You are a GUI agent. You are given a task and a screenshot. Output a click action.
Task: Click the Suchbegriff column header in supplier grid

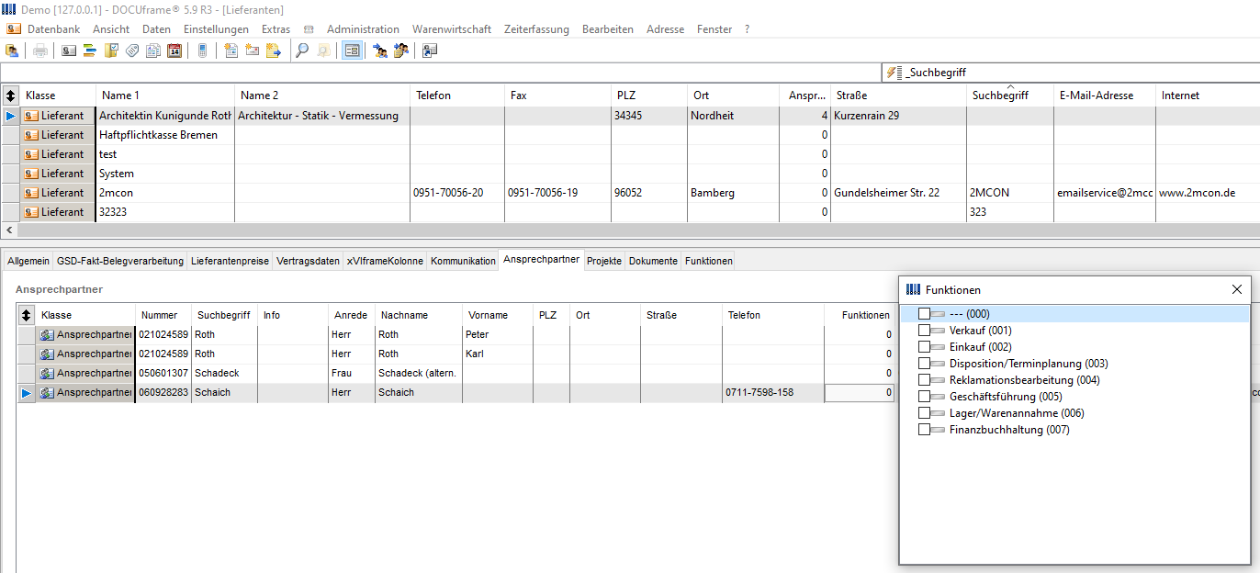[1009, 95]
